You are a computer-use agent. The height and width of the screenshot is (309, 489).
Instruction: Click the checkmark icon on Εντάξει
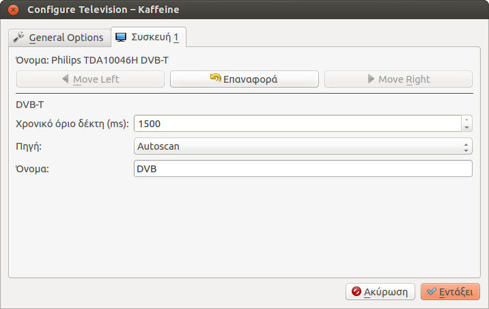(x=430, y=292)
